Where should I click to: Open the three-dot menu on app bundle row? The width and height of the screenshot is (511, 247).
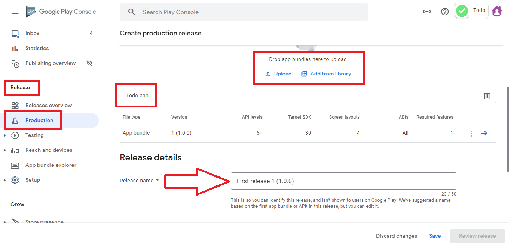471,133
